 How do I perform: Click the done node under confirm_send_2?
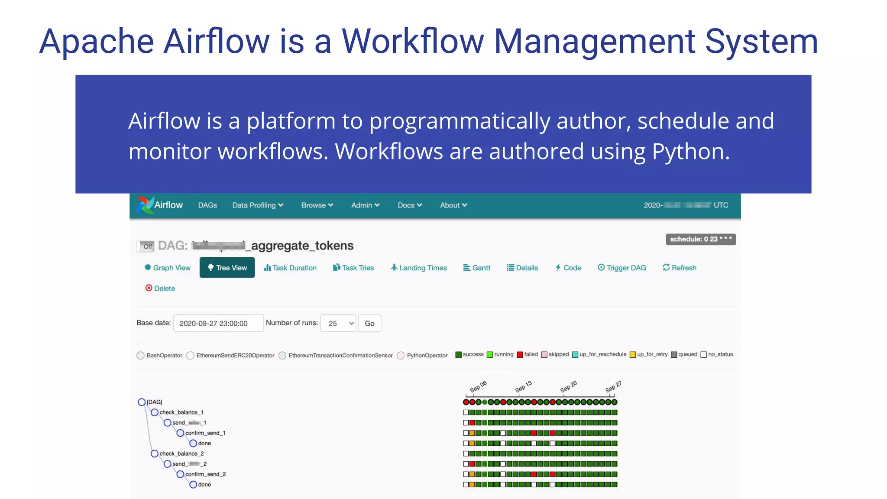click(193, 485)
